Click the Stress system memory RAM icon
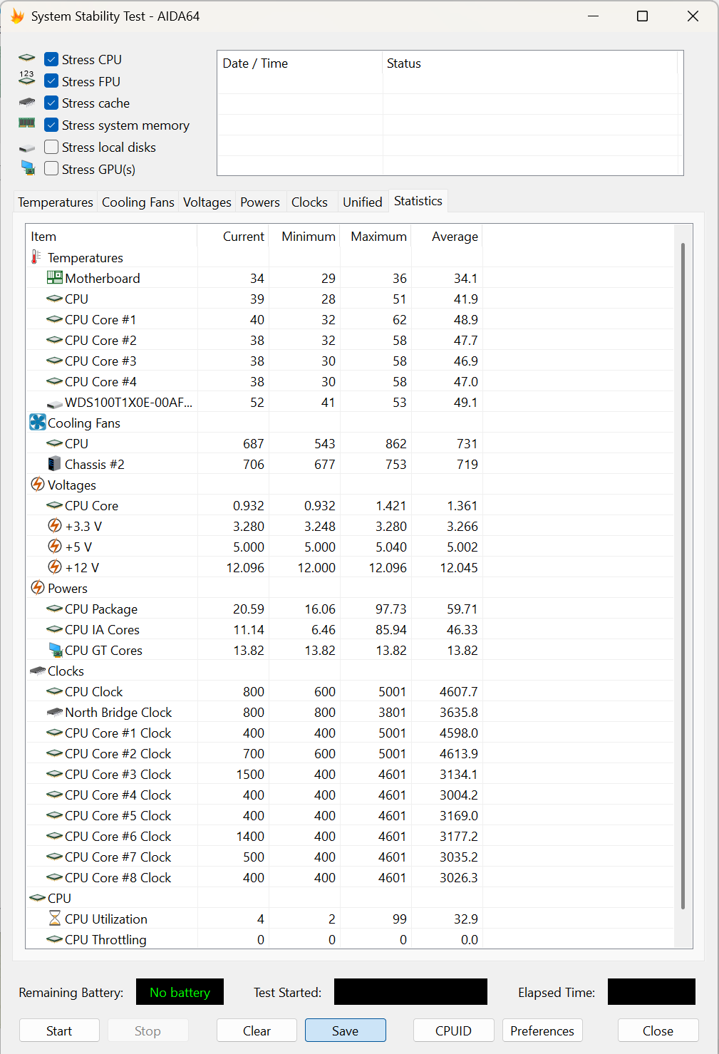Viewport: 719px width, 1054px height. point(27,123)
